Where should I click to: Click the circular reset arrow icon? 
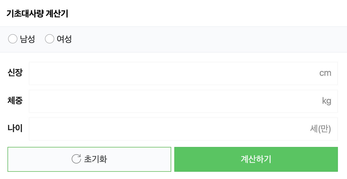point(76,159)
